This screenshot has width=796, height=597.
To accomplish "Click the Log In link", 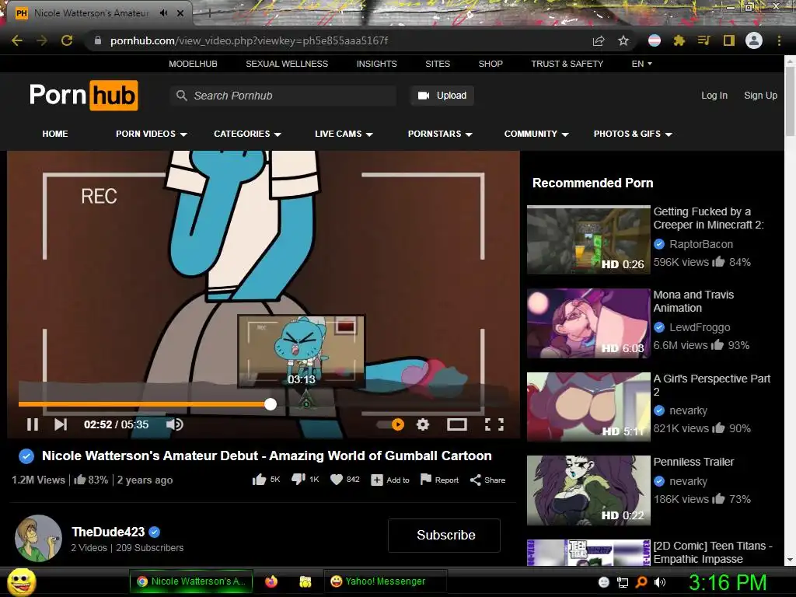I will tap(714, 96).
